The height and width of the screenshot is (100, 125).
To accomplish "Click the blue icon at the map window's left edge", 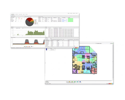I will coord(46,49).
